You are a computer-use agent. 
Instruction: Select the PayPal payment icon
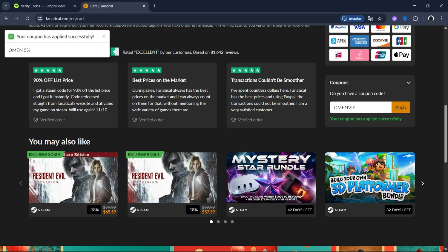coord(338,29)
